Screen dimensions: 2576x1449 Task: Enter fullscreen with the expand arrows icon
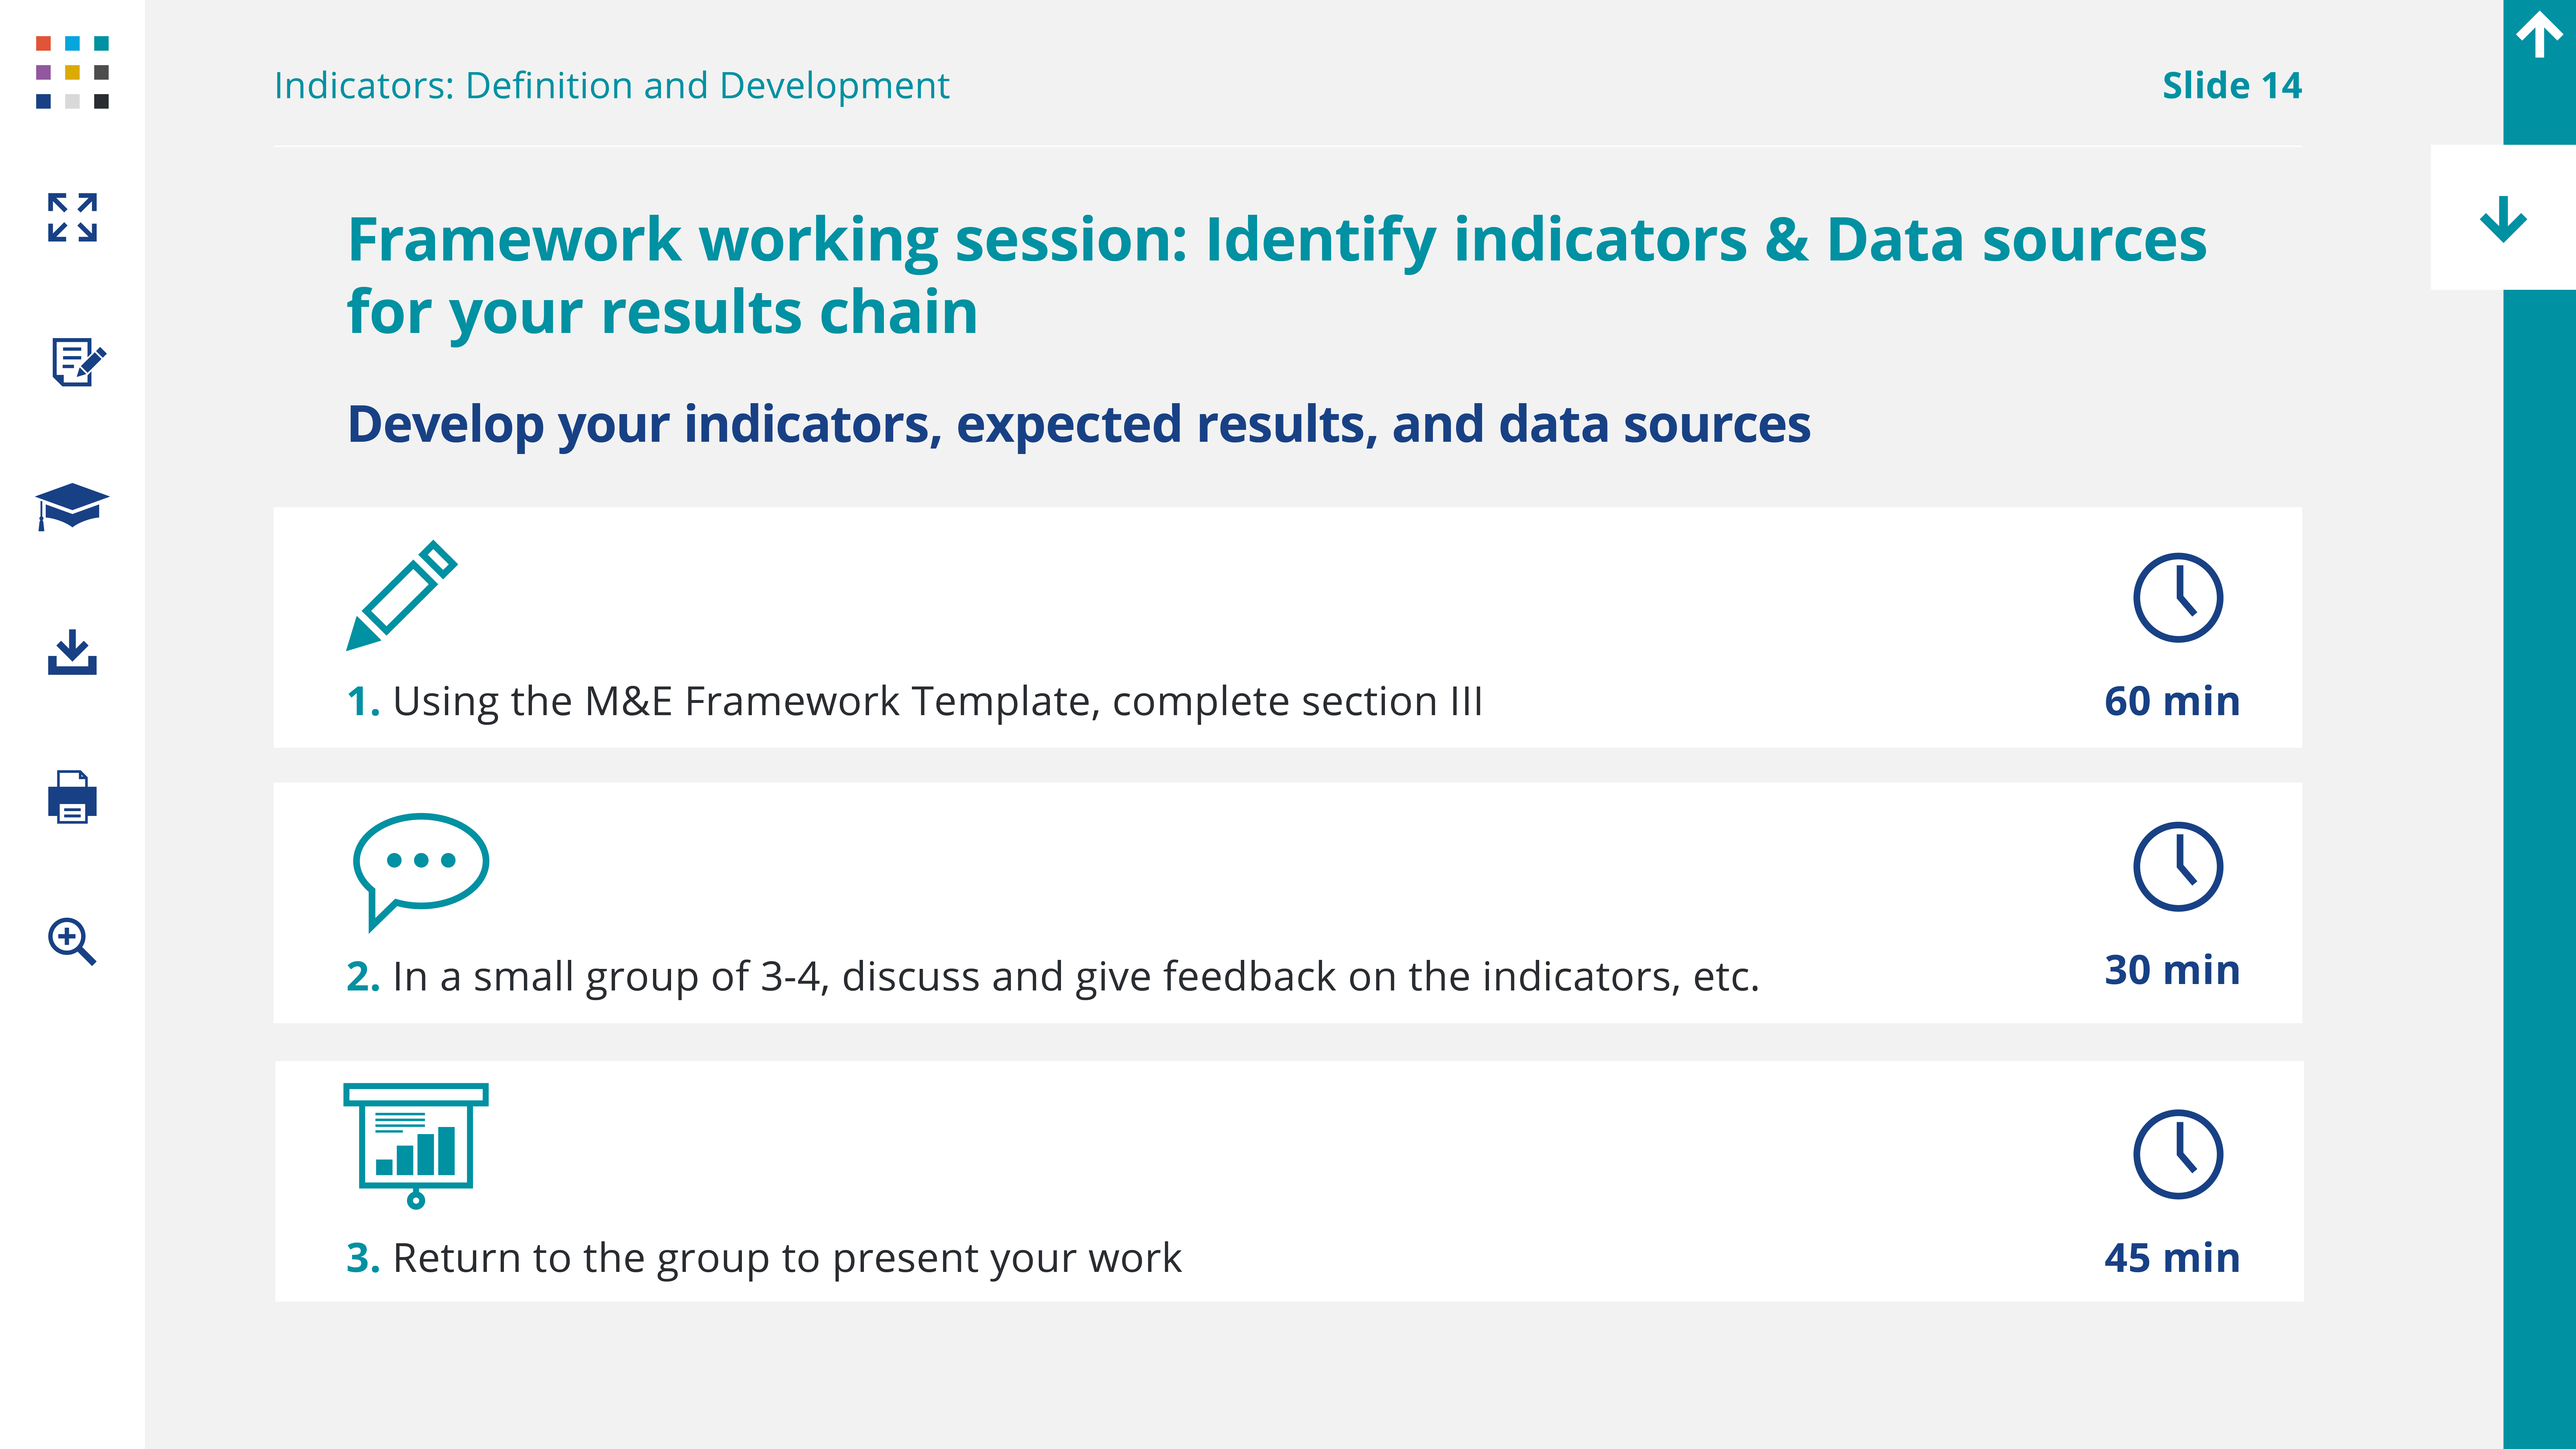click(72, 217)
